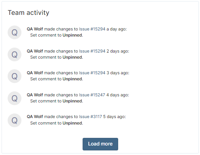The height and width of the screenshot is (155, 200).
Task: Click the Q avatar next to Issue #3117 entry
Action: [15, 120]
